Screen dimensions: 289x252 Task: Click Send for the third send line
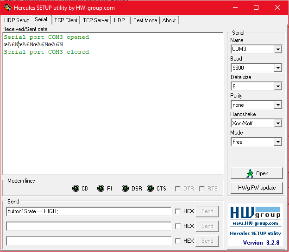pyautogui.click(x=207, y=241)
